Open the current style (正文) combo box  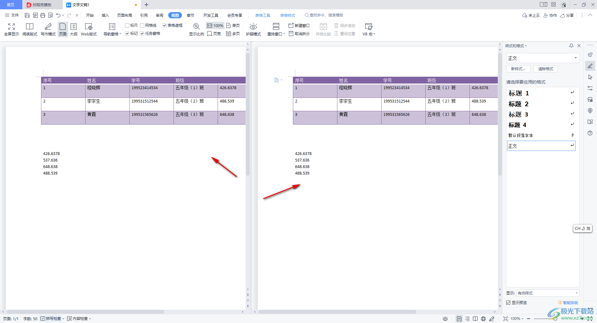coord(543,58)
